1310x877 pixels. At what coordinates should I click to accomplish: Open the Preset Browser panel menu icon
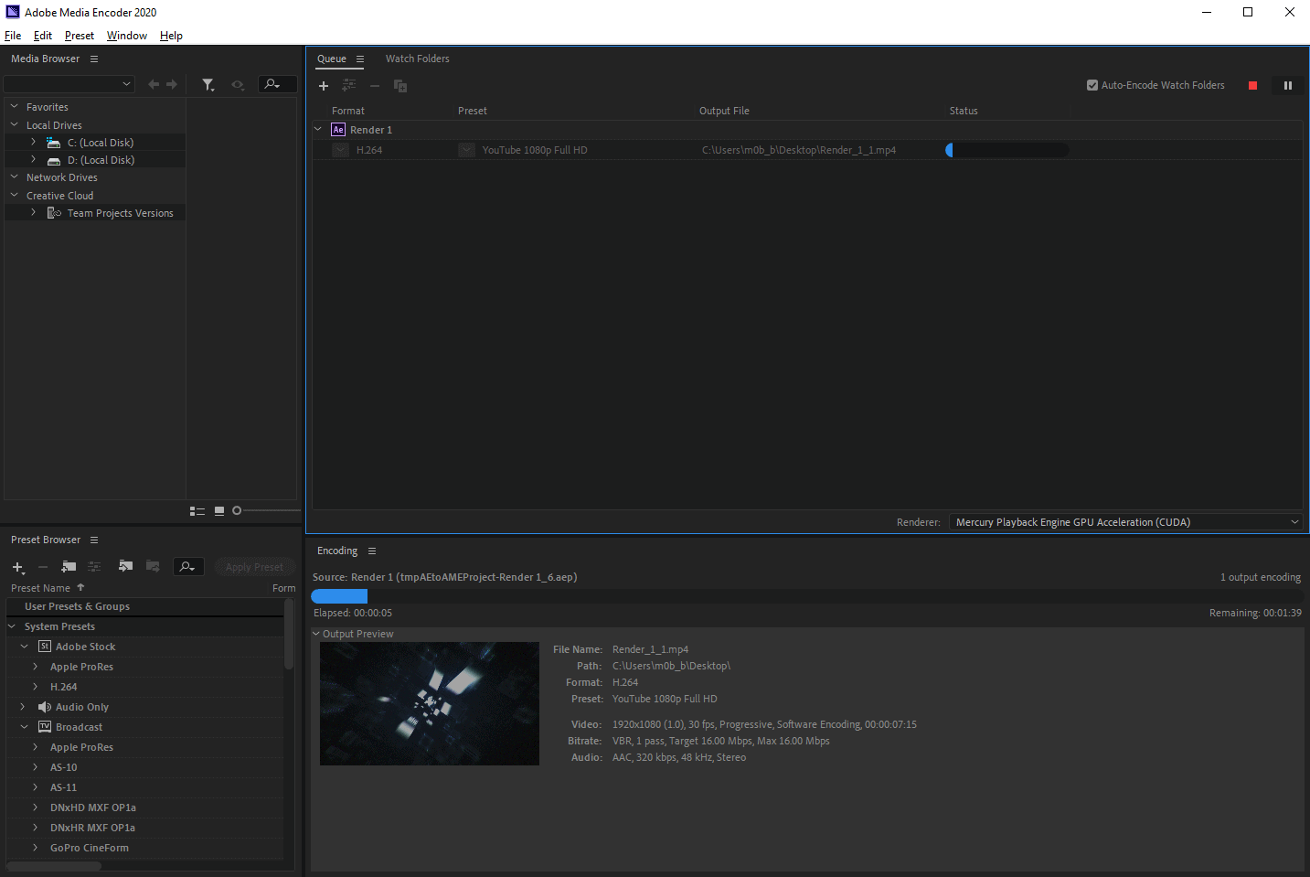(x=94, y=540)
